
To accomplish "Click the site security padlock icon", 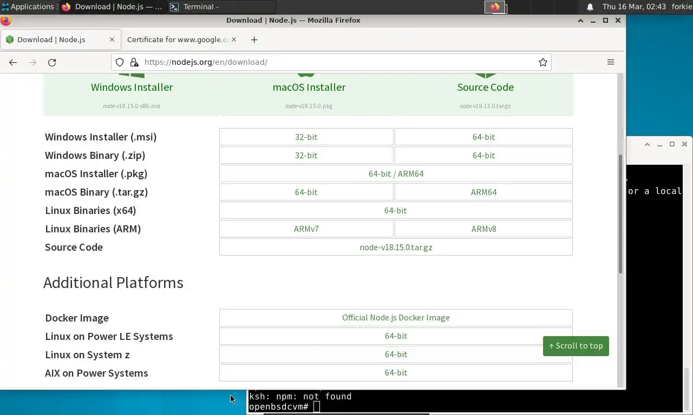I will [134, 62].
